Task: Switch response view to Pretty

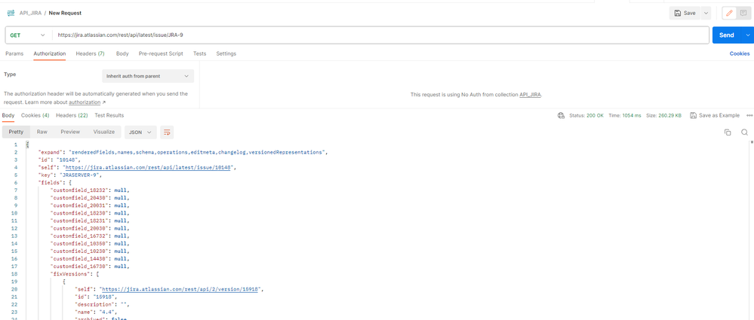Action: coord(16,132)
